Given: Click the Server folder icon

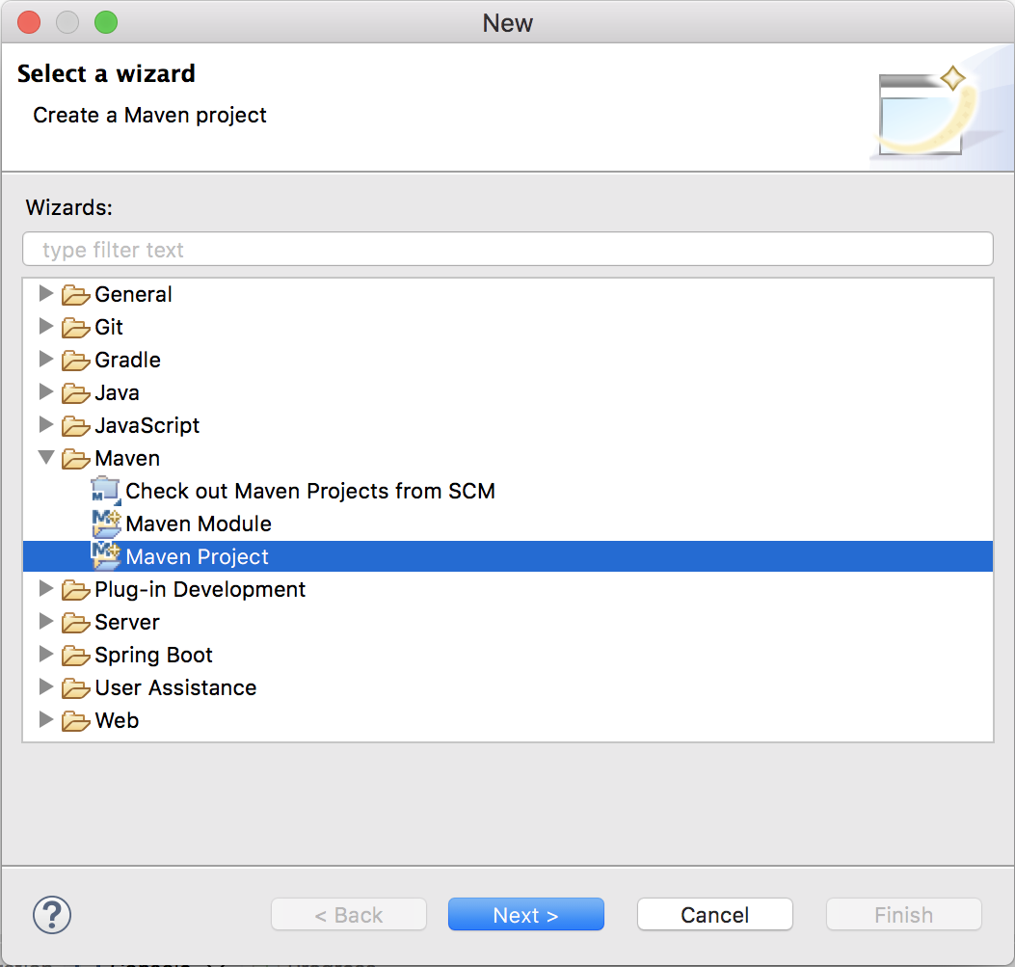Looking at the screenshot, I should point(76,623).
